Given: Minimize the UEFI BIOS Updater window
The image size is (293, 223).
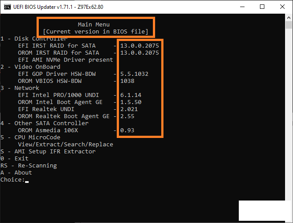Looking at the screenshot, I should click(x=242, y=7).
